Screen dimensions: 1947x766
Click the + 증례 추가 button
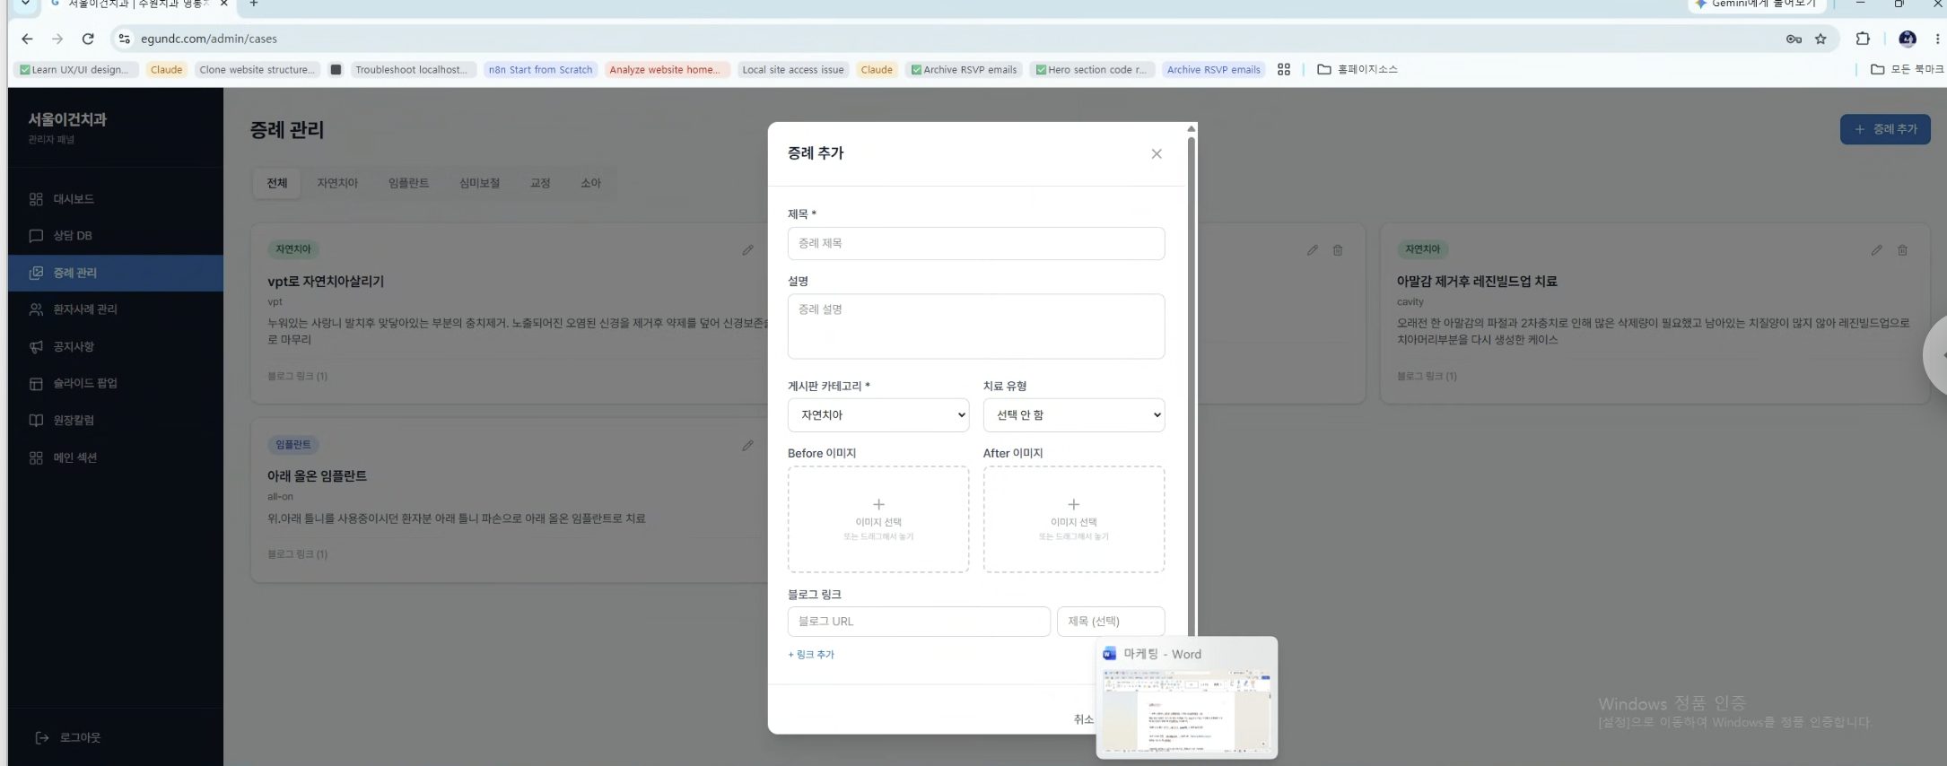click(x=1885, y=129)
